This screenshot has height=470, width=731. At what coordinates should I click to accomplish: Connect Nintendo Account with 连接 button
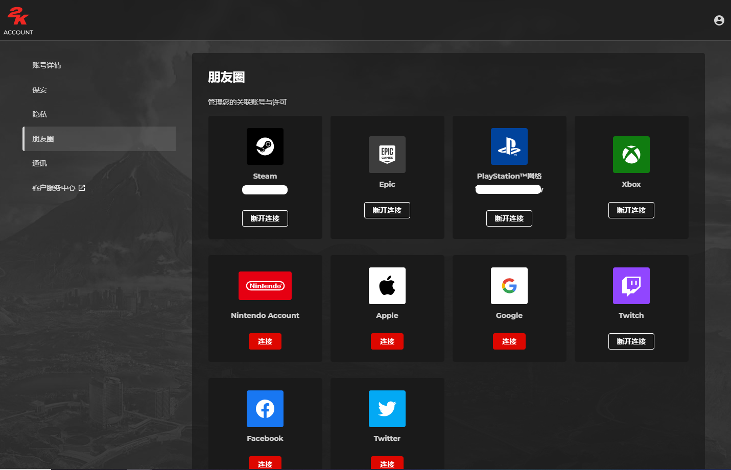(x=265, y=341)
